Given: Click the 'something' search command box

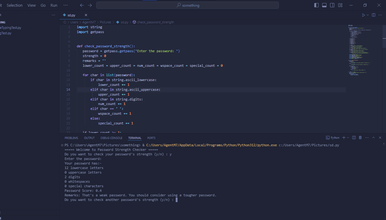Looking at the screenshot, I should coord(188,5).
